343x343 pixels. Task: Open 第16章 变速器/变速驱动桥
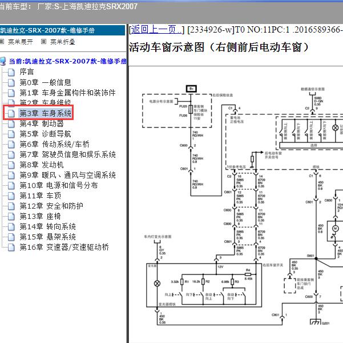pyautogui.click(x=64, y=247)
